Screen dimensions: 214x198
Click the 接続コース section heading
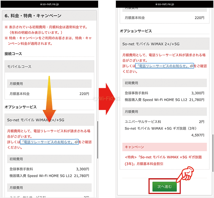pos(13,54)
